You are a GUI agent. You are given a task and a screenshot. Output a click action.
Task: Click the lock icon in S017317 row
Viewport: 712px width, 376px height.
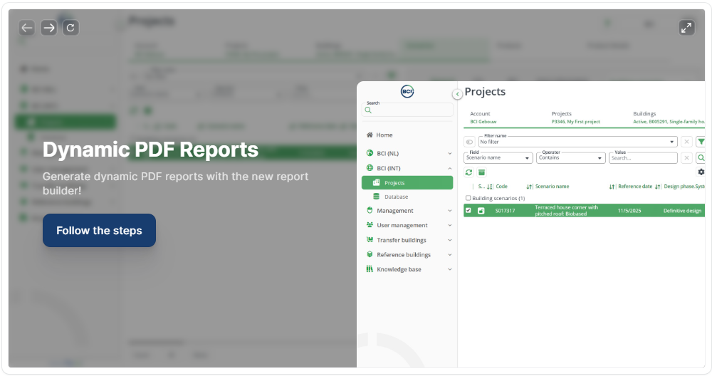[x=481, y=211]
